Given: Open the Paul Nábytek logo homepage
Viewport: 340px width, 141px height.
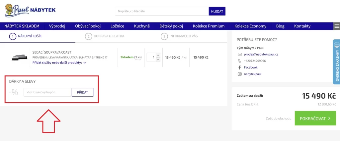Looking at the screenshot, I should [30, 10].
